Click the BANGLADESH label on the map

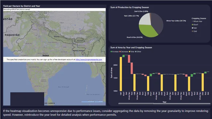pos(79,51)
